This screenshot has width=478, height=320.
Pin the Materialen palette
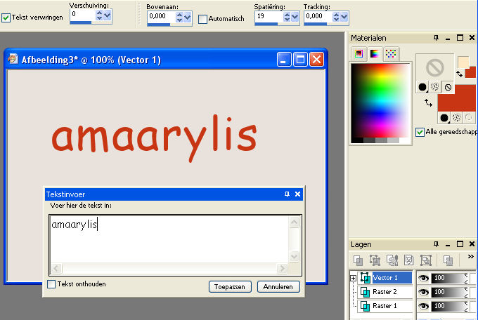(x=437, y=38)
